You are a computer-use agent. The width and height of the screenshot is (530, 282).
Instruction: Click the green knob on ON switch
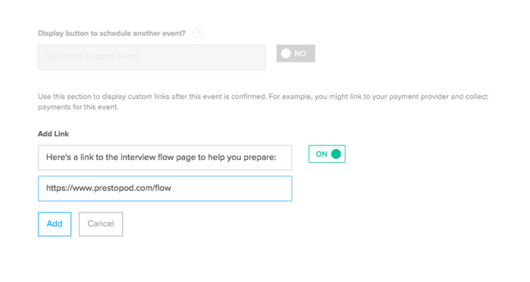click(336, 154)
